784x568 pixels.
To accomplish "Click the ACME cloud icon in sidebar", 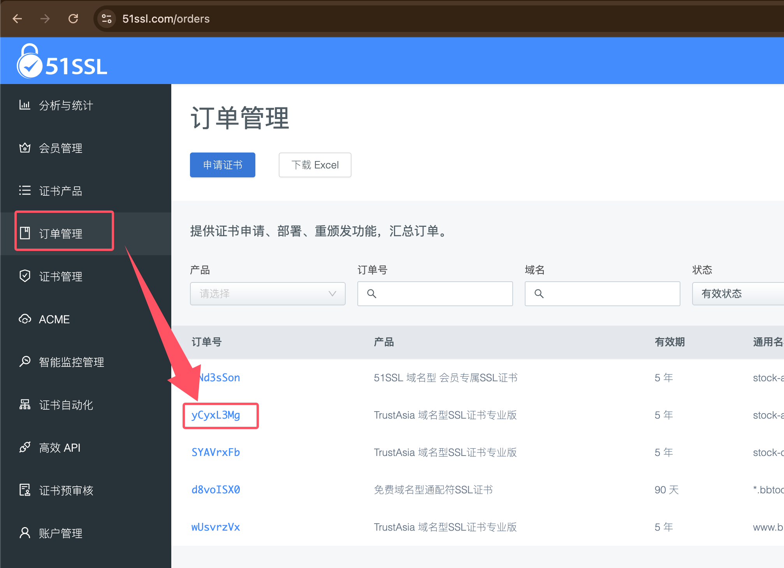I will coord(25,319).
